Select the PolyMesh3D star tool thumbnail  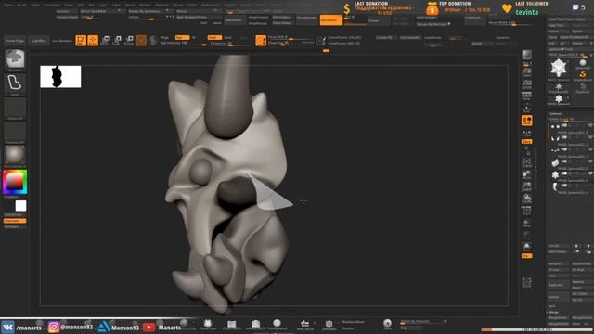click(559, 88)
